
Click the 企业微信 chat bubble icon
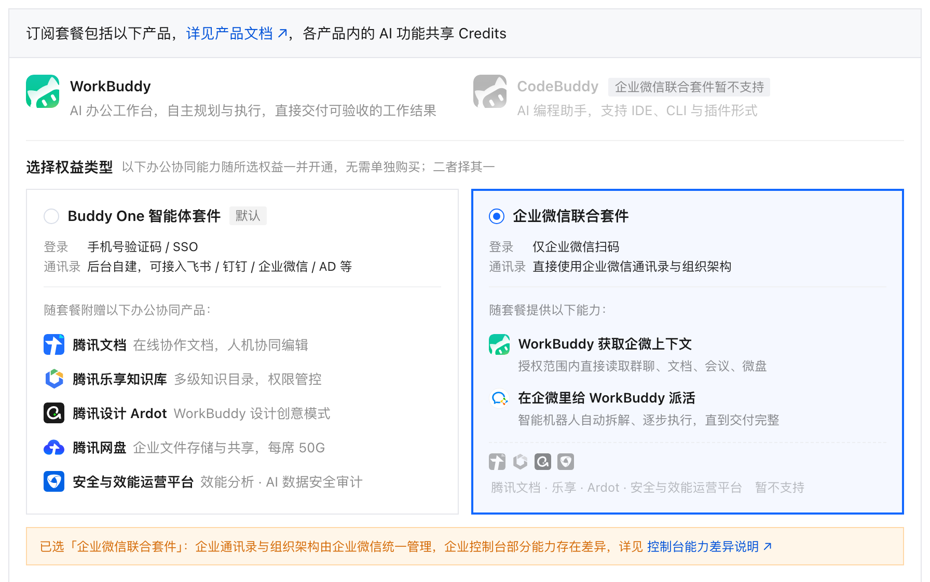click(x=499, y=398)
